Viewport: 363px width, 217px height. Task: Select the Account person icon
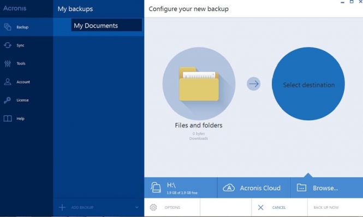click(x=8, y=81)
